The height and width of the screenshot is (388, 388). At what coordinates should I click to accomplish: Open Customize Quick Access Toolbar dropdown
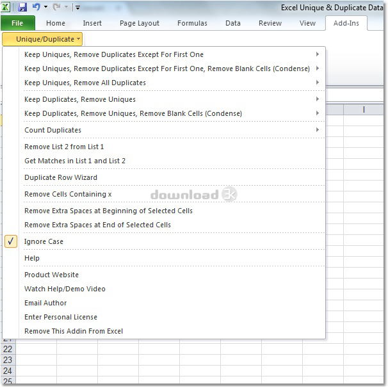coord(77,8)
